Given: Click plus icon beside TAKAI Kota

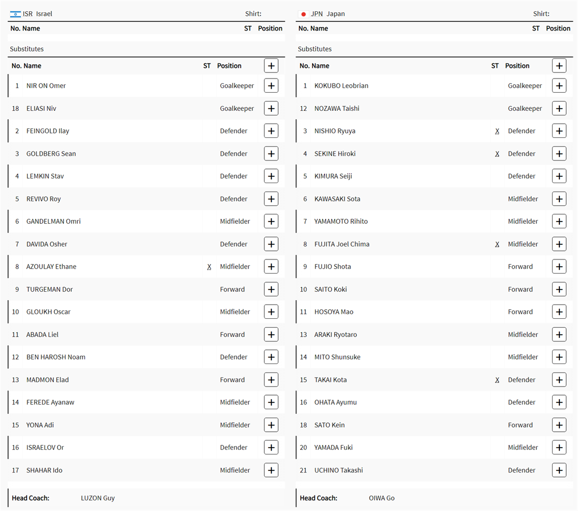Looking at the screenshot, I should pyautogui.click(x=559, y=380).
